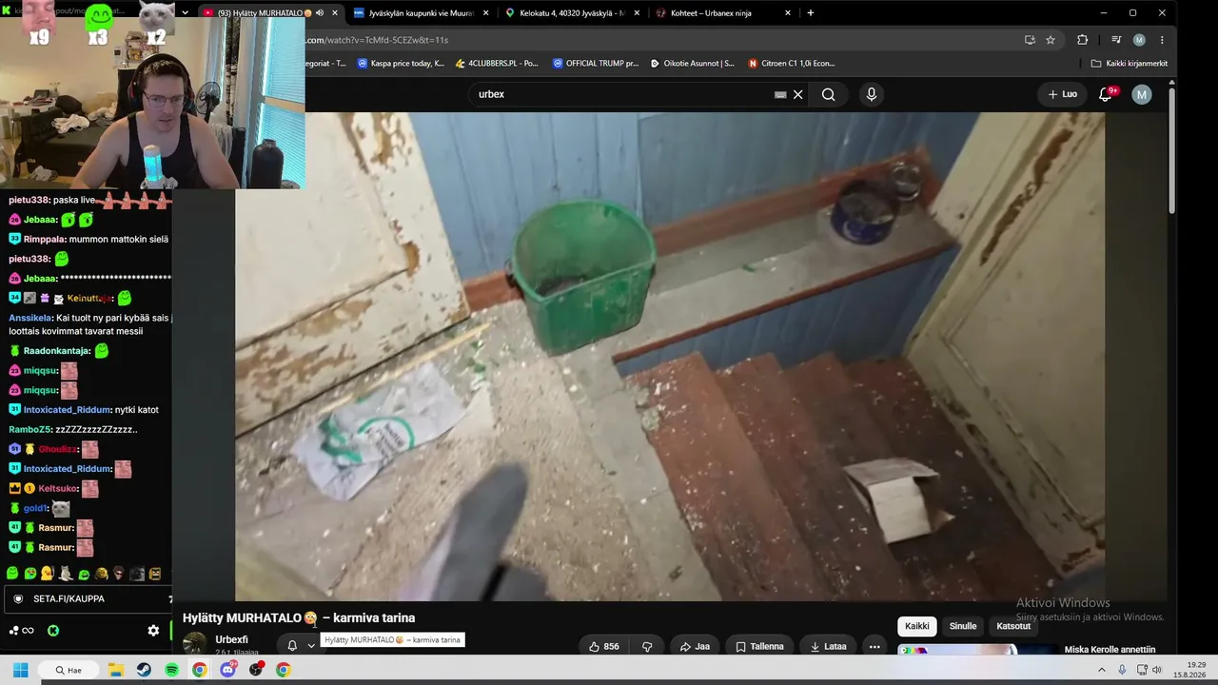Open Chrome three-dot menu
Image resolution: width=1218 pixels, height=685 pixels.
(x=1162, y=40)
